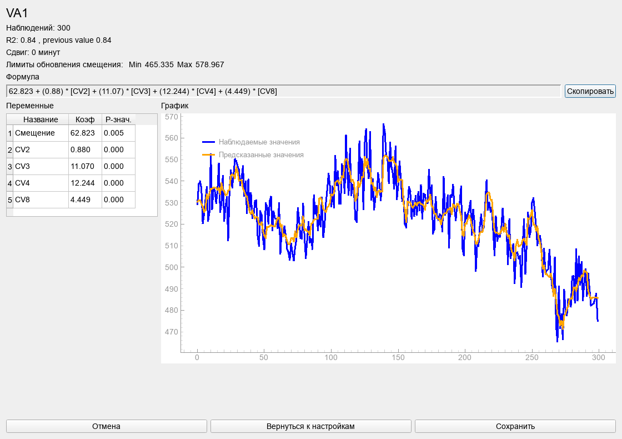Select row number 5 header in variables table
The width and height of the screenshot is (622, 439).
[10, 200]
